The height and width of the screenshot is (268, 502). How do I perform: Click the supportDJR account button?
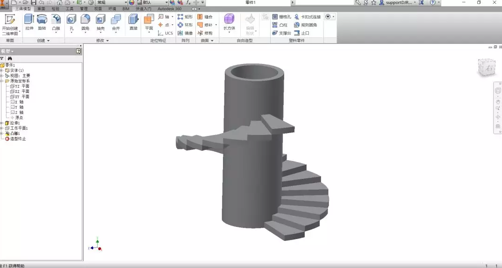pos(398,2)
